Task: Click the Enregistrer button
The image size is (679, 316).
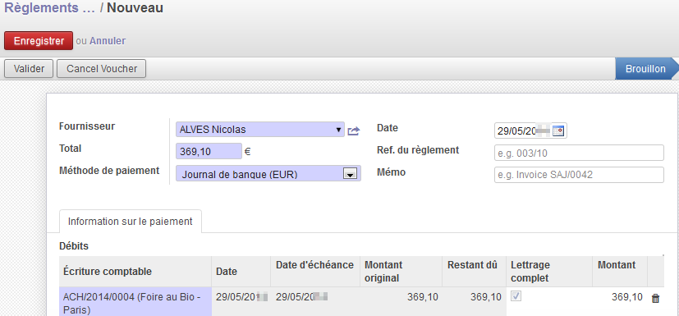Action: pyautogui.click(x=39, y=41)
